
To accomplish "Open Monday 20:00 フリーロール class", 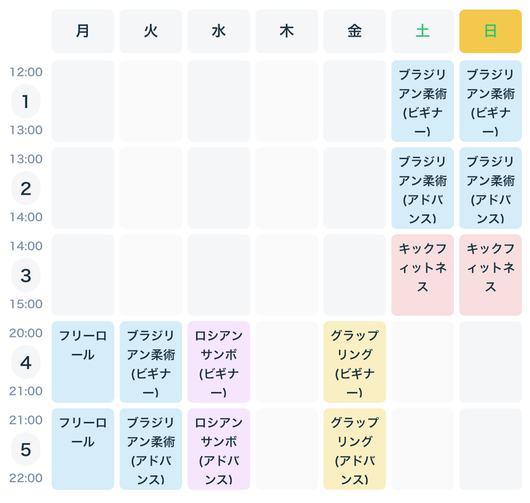I will coord(83,362).
